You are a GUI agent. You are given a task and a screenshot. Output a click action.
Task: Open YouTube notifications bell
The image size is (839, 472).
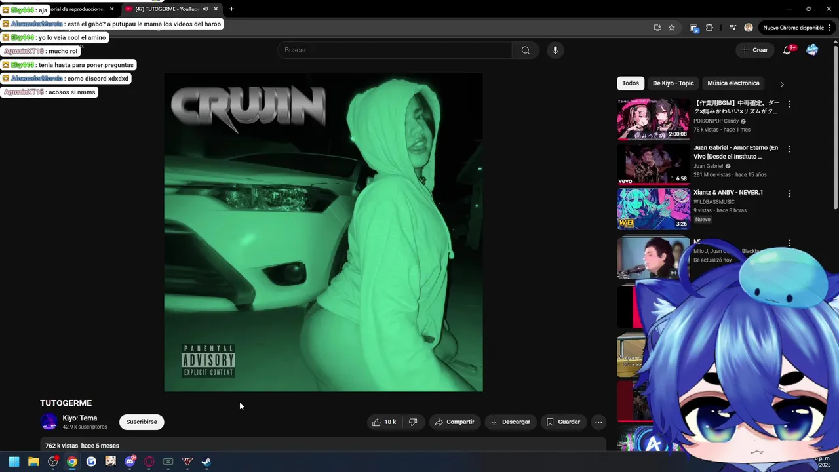788,50
